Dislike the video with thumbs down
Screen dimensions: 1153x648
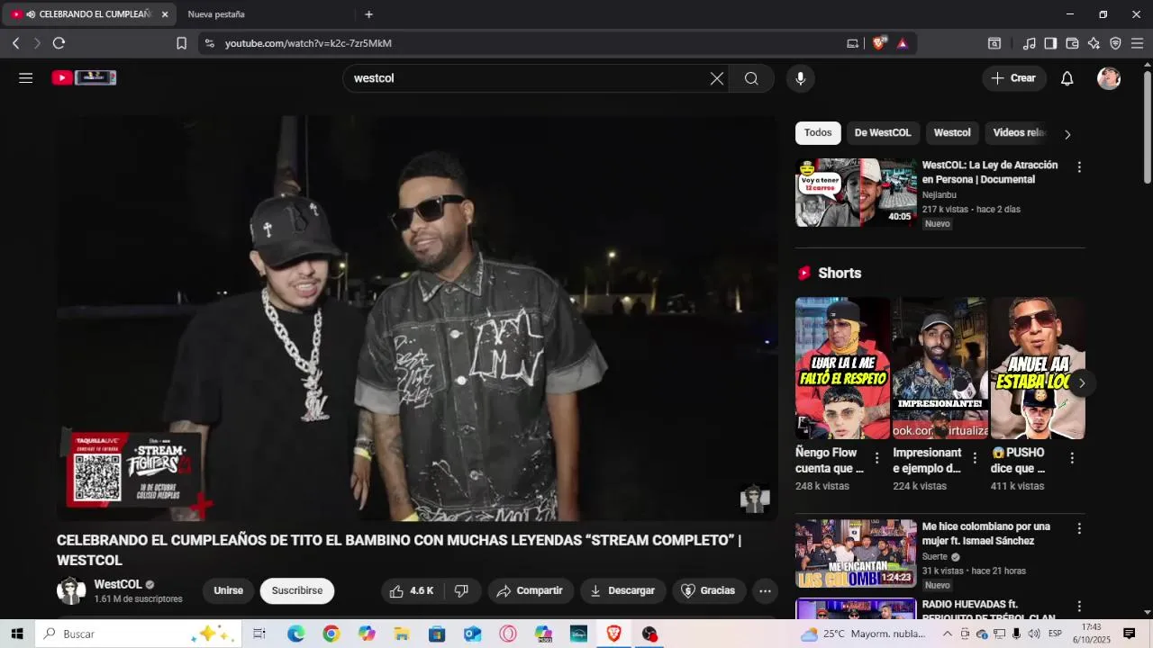point(461,591)
